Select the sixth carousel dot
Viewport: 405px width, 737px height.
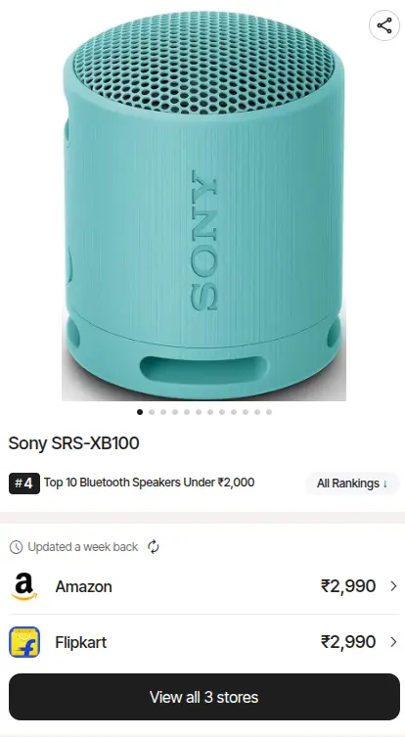pos(199,412)
